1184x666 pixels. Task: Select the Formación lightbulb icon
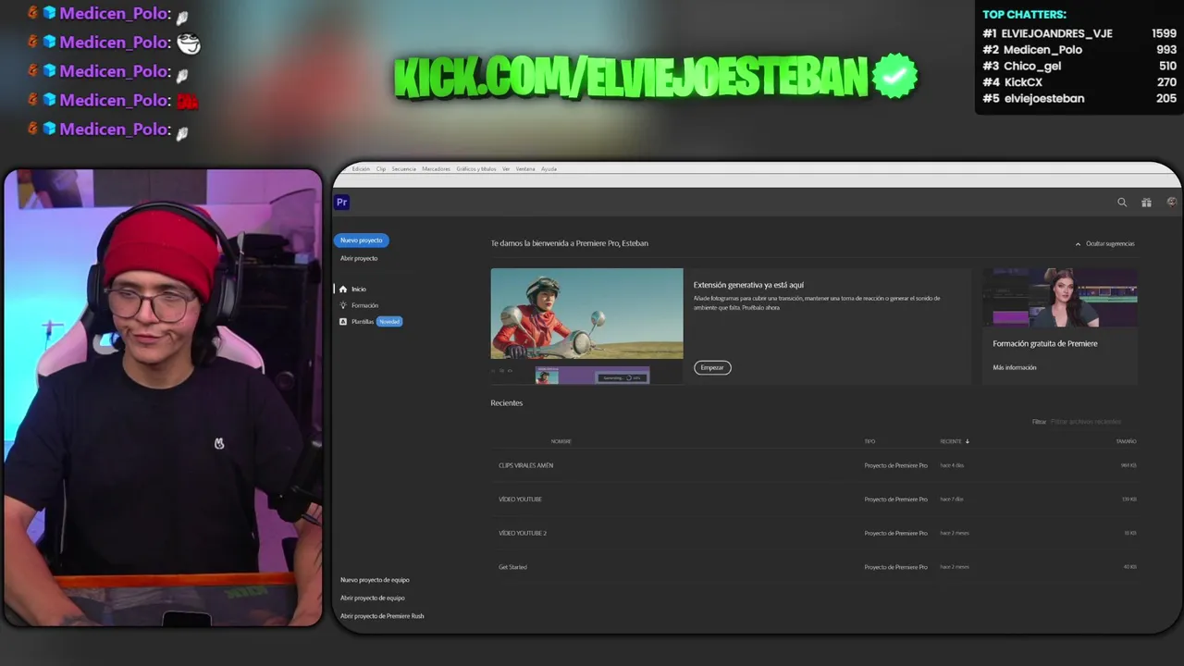click(343, 305)
